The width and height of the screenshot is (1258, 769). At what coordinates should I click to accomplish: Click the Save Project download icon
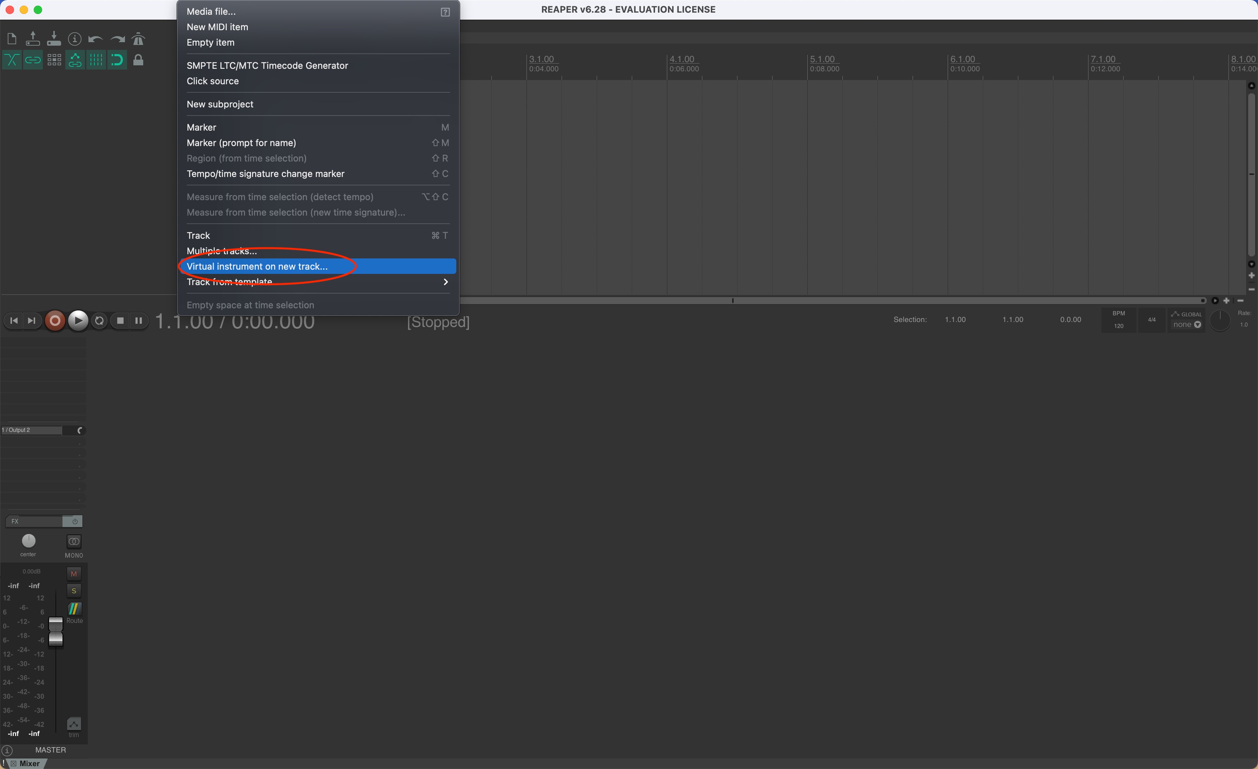coord(54,39)
